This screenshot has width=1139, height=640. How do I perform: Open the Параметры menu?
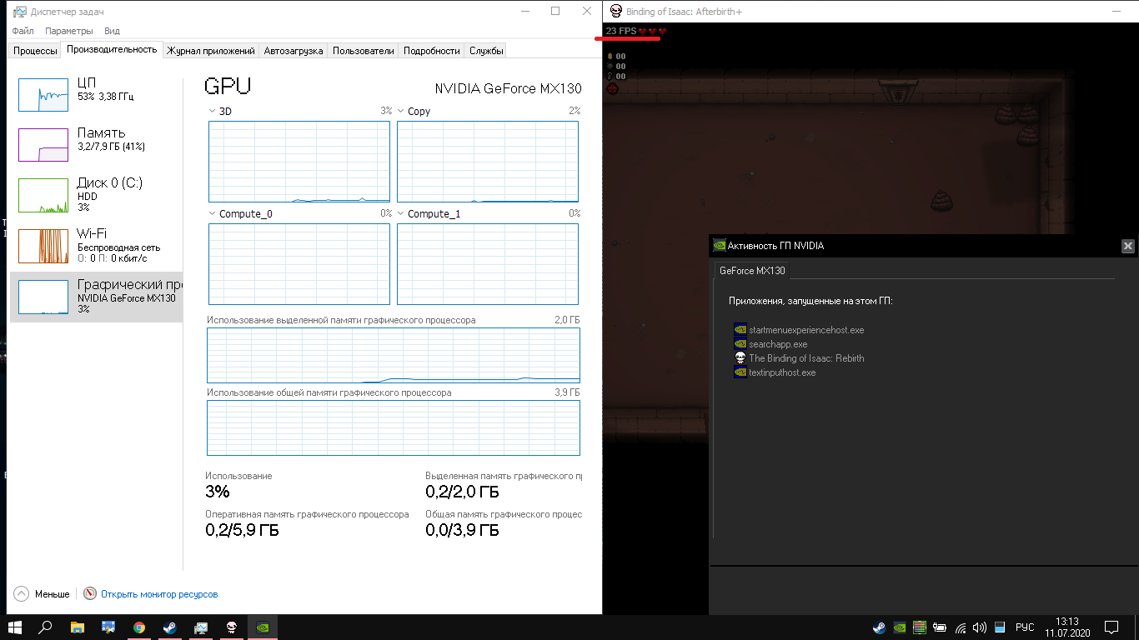(x=69, y=31)
